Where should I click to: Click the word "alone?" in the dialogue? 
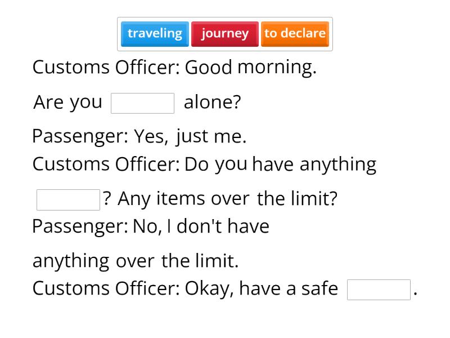coord(211,102)
